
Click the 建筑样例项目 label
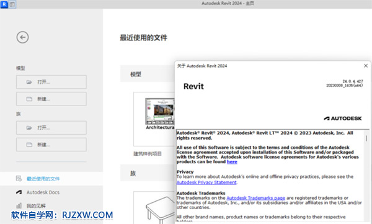tap(148, 154)
